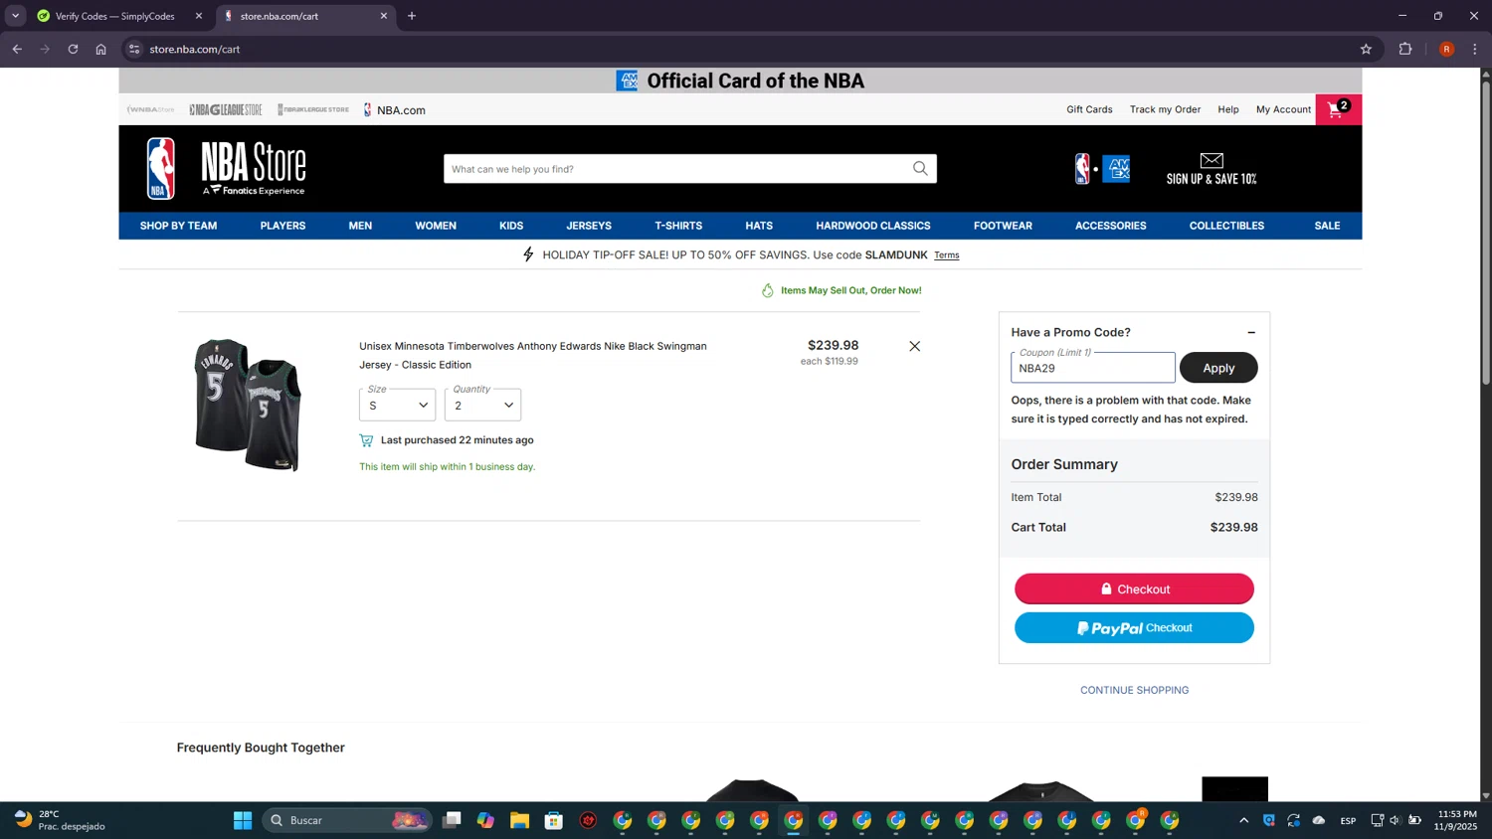Open Track my Order link
1492x839 pixels.
(1165, 109)
